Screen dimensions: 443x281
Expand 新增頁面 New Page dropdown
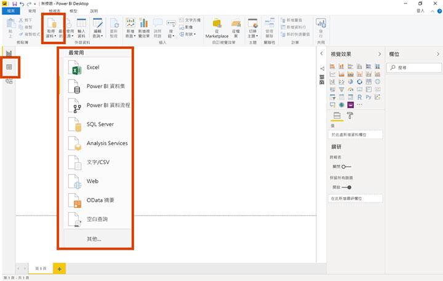pyautogui.click(x=130, y=28)
